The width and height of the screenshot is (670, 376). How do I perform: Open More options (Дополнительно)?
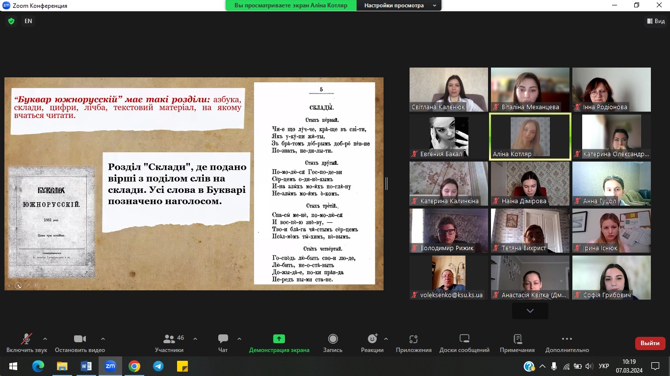pos(567,343)
